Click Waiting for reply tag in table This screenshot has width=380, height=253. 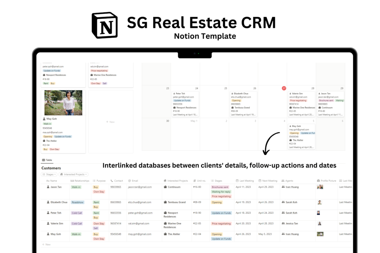pos(221,192)
